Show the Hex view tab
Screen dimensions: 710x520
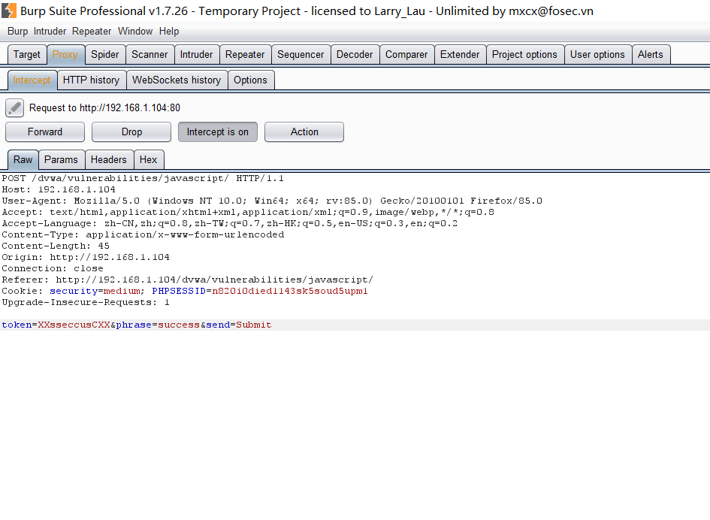pos(149,160)
